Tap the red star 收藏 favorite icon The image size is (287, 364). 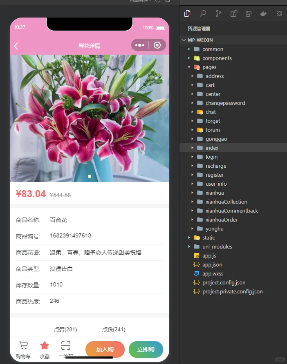(45, 346)
